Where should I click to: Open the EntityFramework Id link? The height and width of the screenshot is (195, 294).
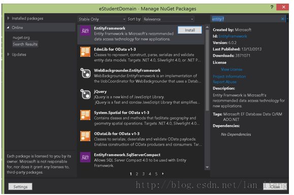233,36
